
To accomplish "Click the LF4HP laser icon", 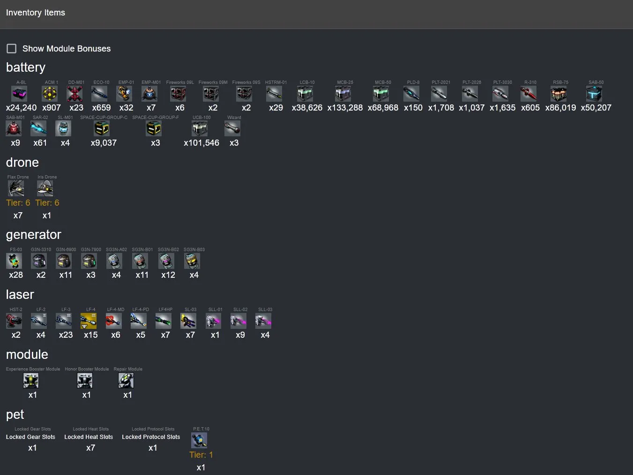I will coord(164,321).
